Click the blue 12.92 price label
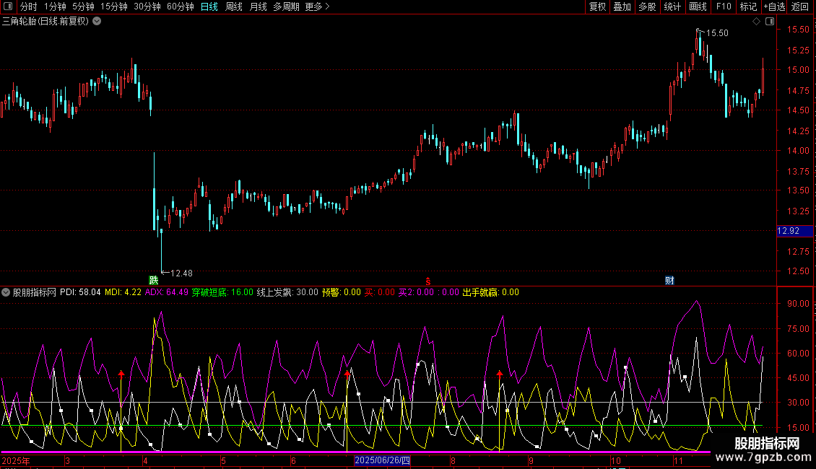Image resolution: width=816 pixels, height=469 pixels. pyautogui.click(x=788, y=231)
